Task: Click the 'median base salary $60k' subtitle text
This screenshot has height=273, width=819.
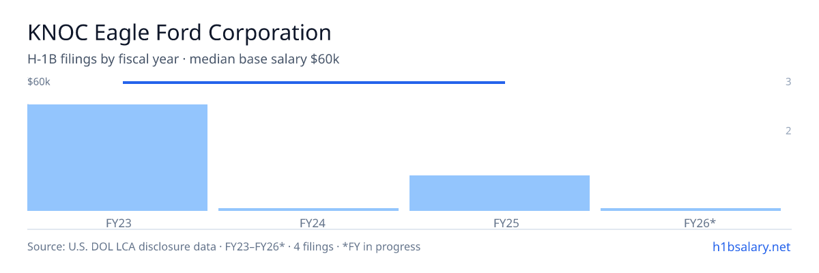Action: click(x=265, y=59)
